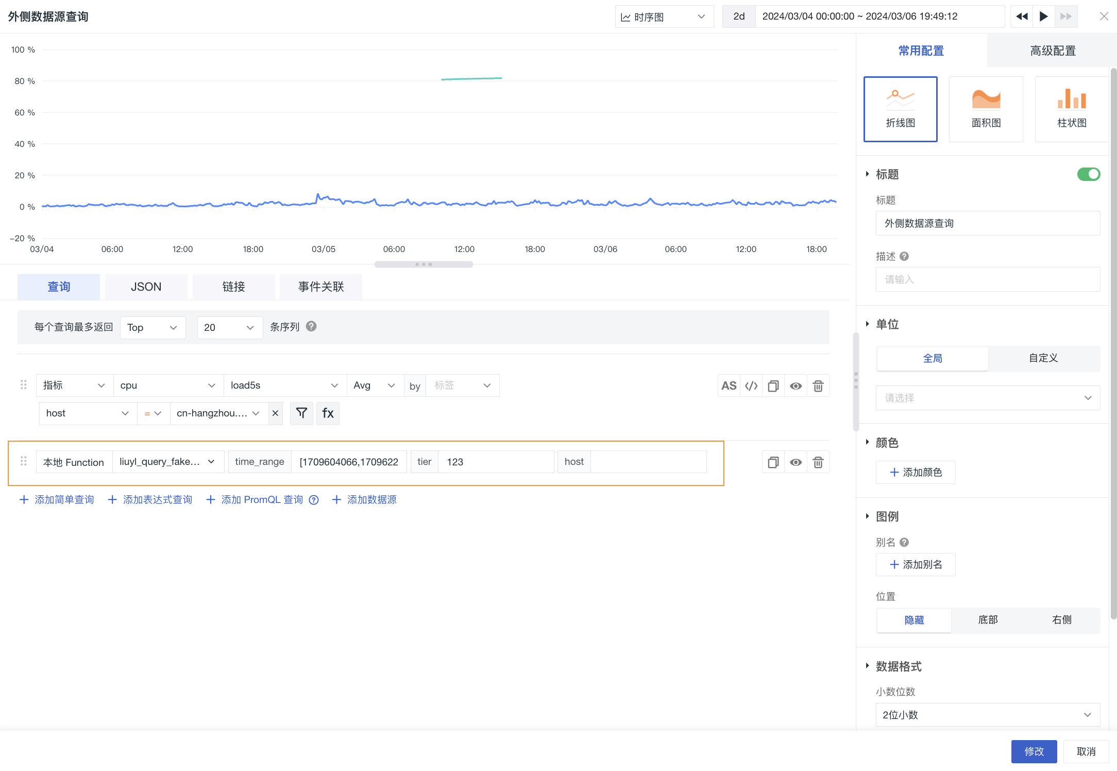Click the filter funnel icon
1117x771 pixels.
pos(301,413)
